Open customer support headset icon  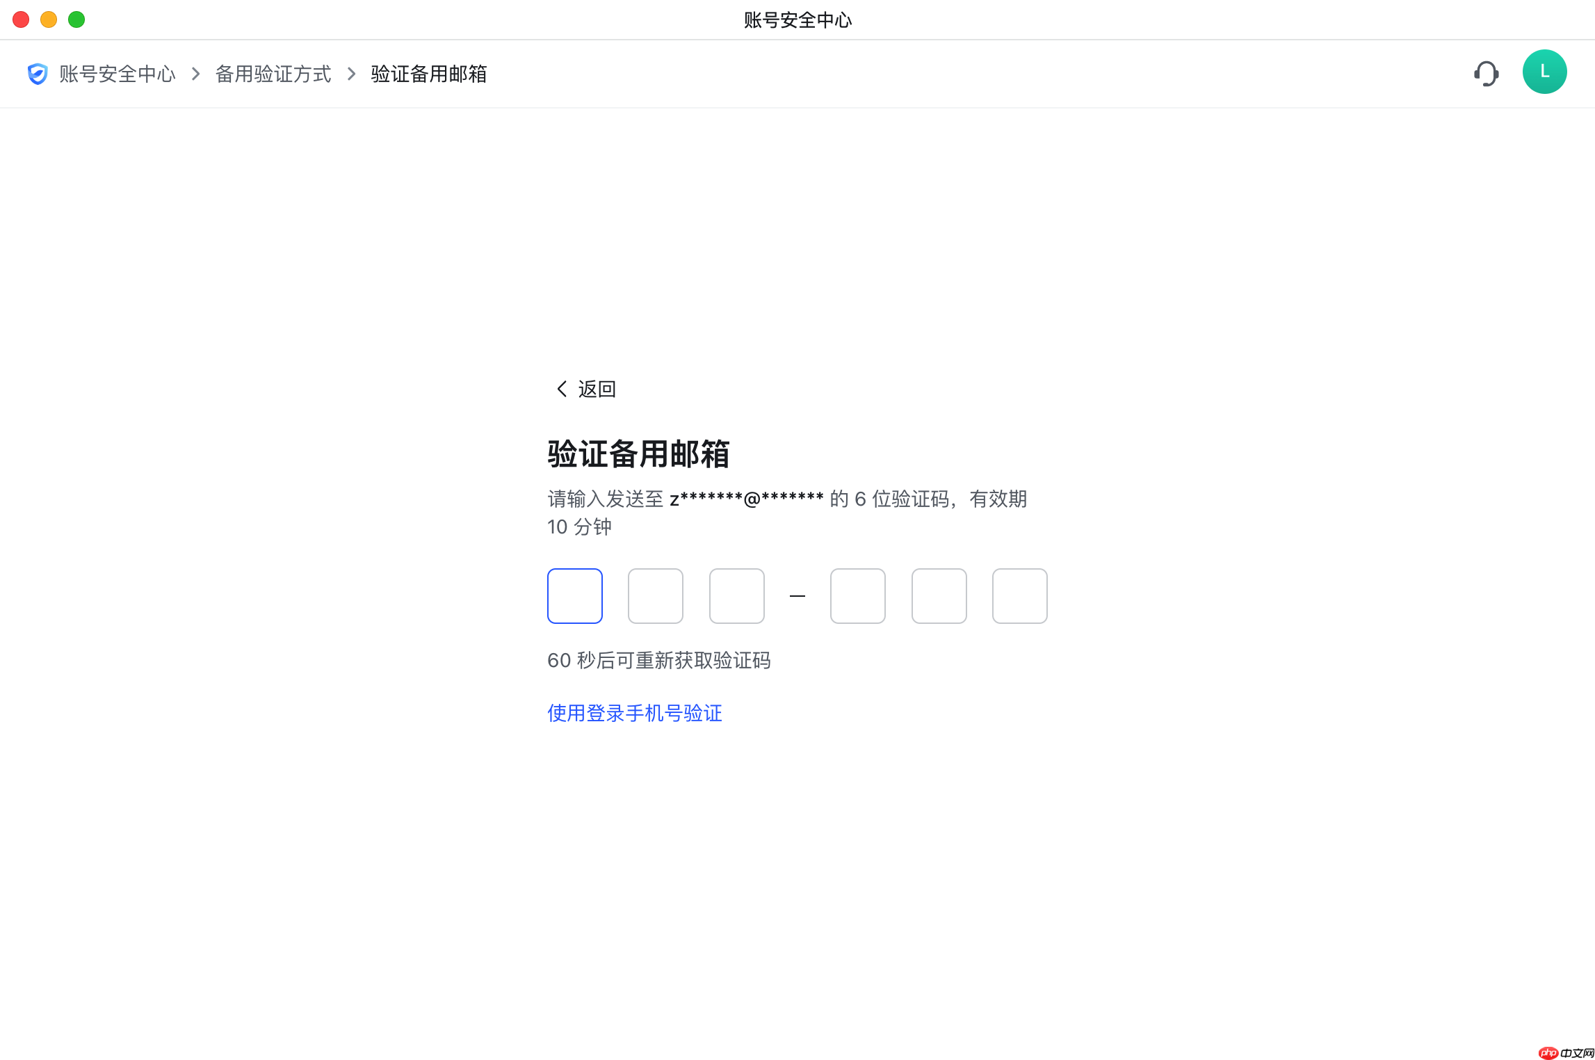(x=1486, y=73)
